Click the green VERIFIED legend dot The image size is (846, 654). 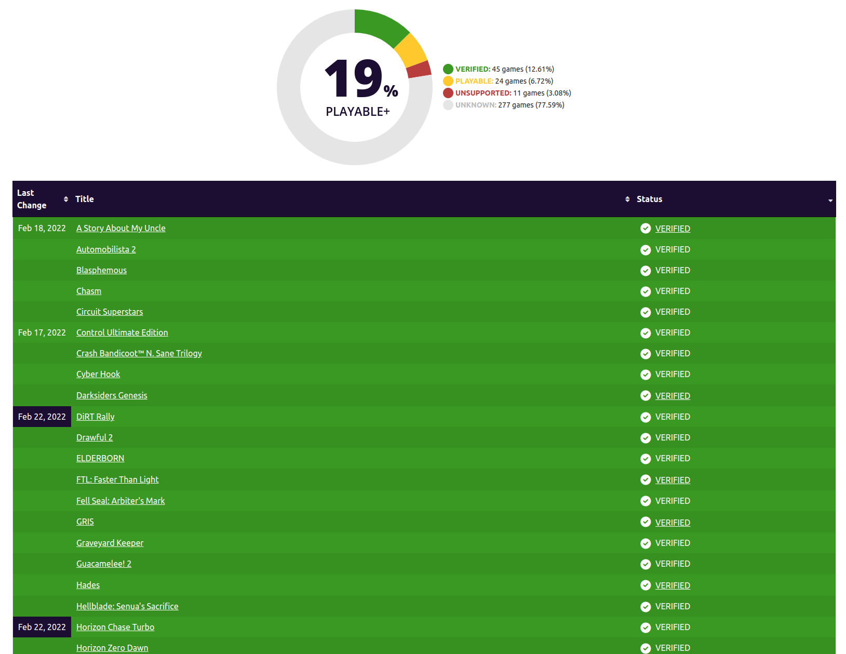pos(448,69)
